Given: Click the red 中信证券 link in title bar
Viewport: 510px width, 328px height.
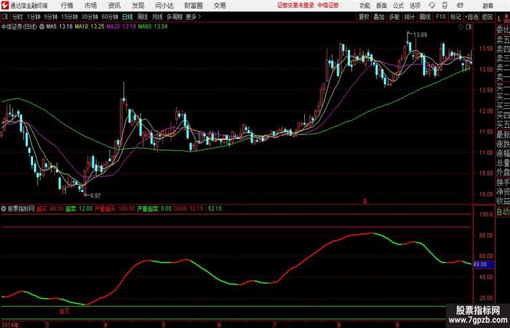Looking at the screenshot, I should point(328,5).
